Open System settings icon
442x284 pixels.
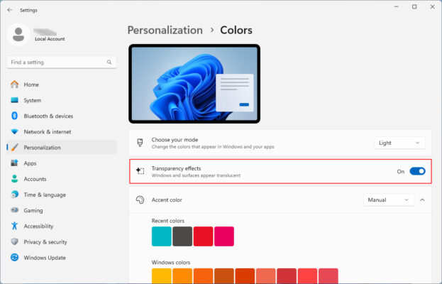(14, 100)
